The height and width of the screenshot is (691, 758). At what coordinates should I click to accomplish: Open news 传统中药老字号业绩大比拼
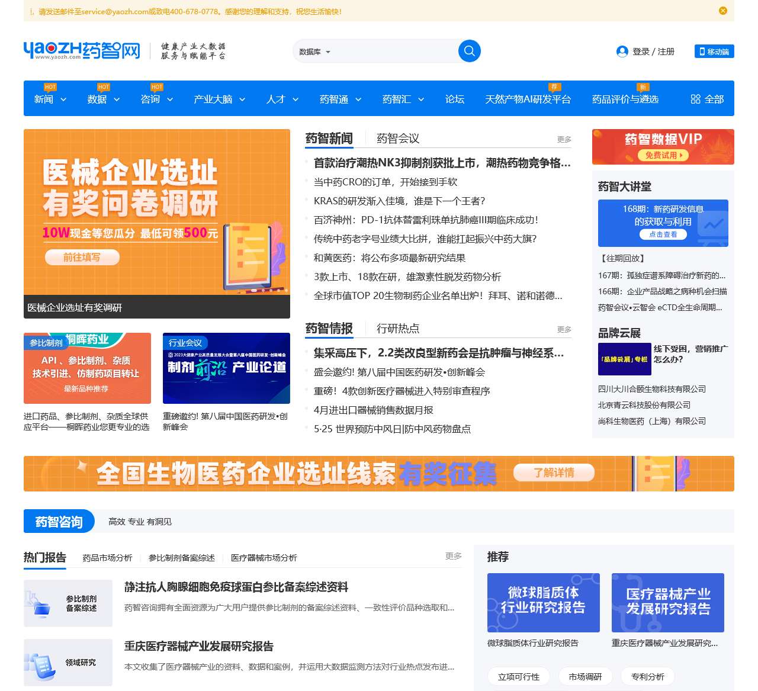(425, 239)
